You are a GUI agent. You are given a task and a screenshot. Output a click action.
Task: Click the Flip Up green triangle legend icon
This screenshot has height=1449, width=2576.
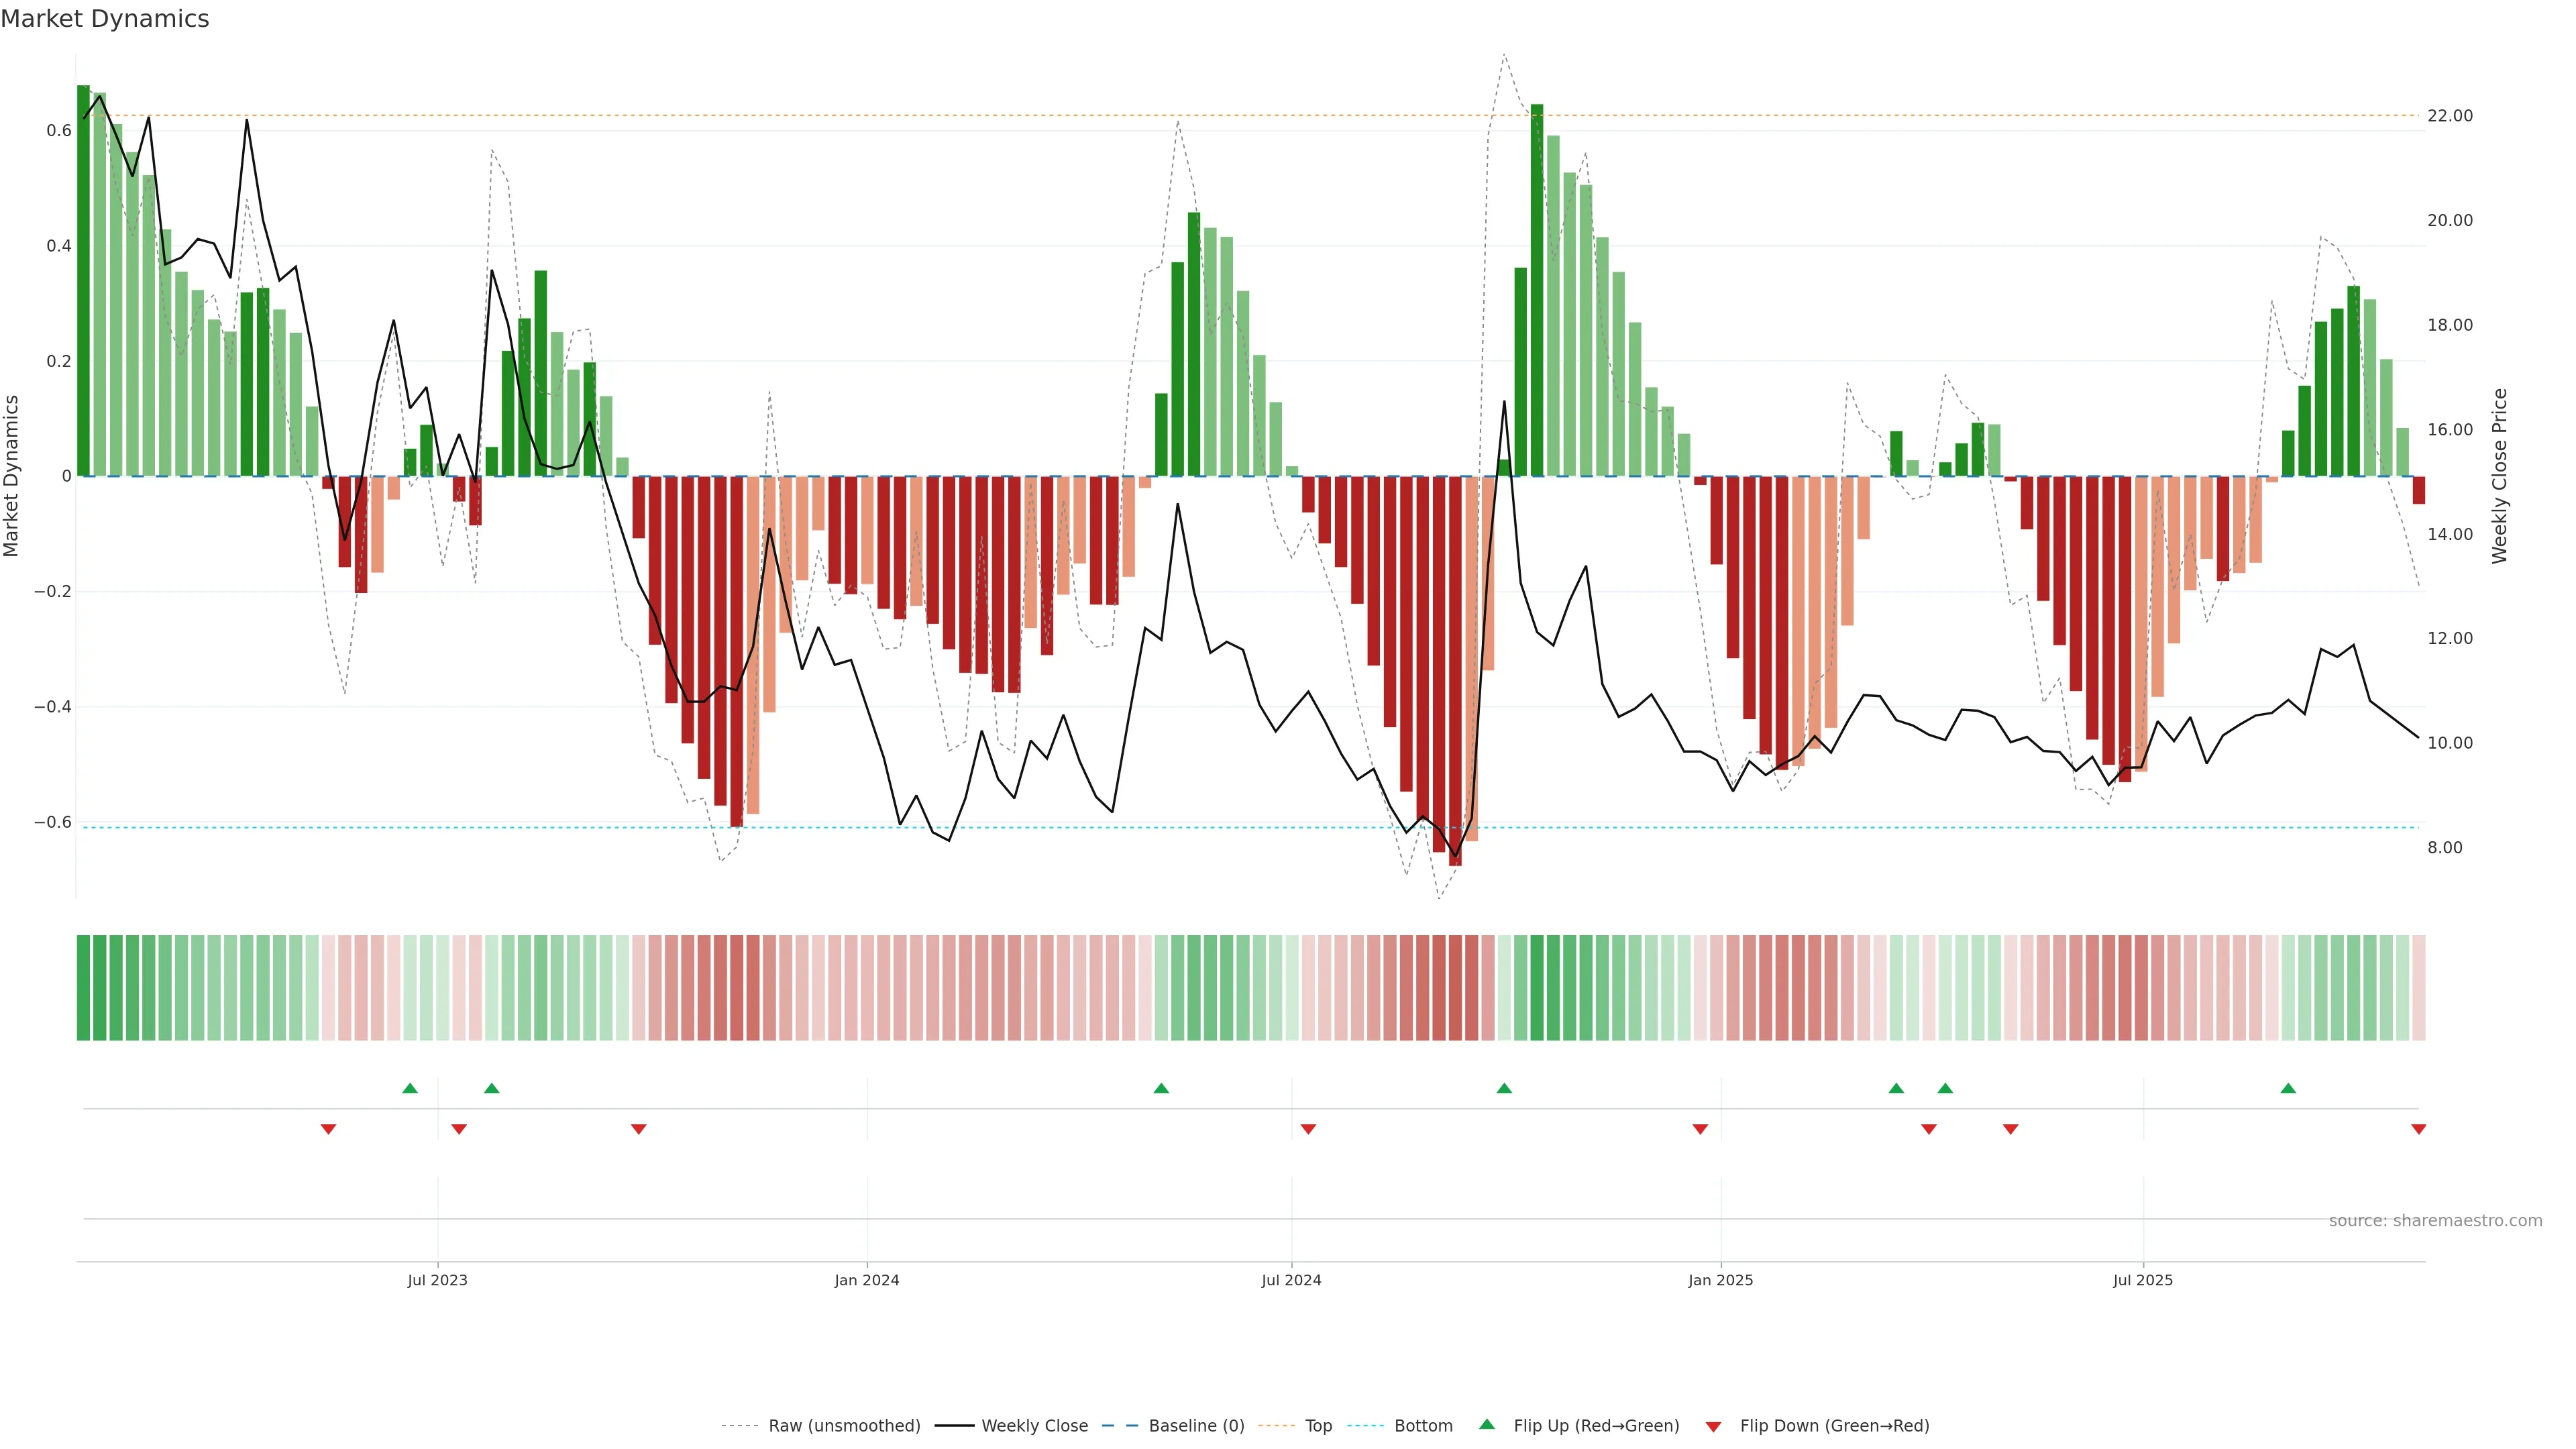pos(1486,1424)
